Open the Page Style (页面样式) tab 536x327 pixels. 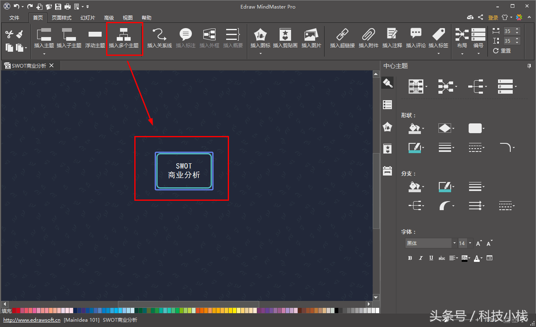click(61, 18)
